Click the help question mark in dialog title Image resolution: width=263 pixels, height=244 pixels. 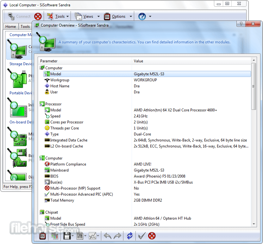[241, 24]
